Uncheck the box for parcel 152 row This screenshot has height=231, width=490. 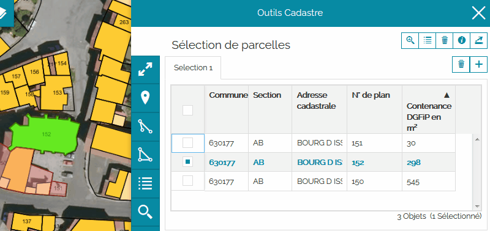click(188, 162)
